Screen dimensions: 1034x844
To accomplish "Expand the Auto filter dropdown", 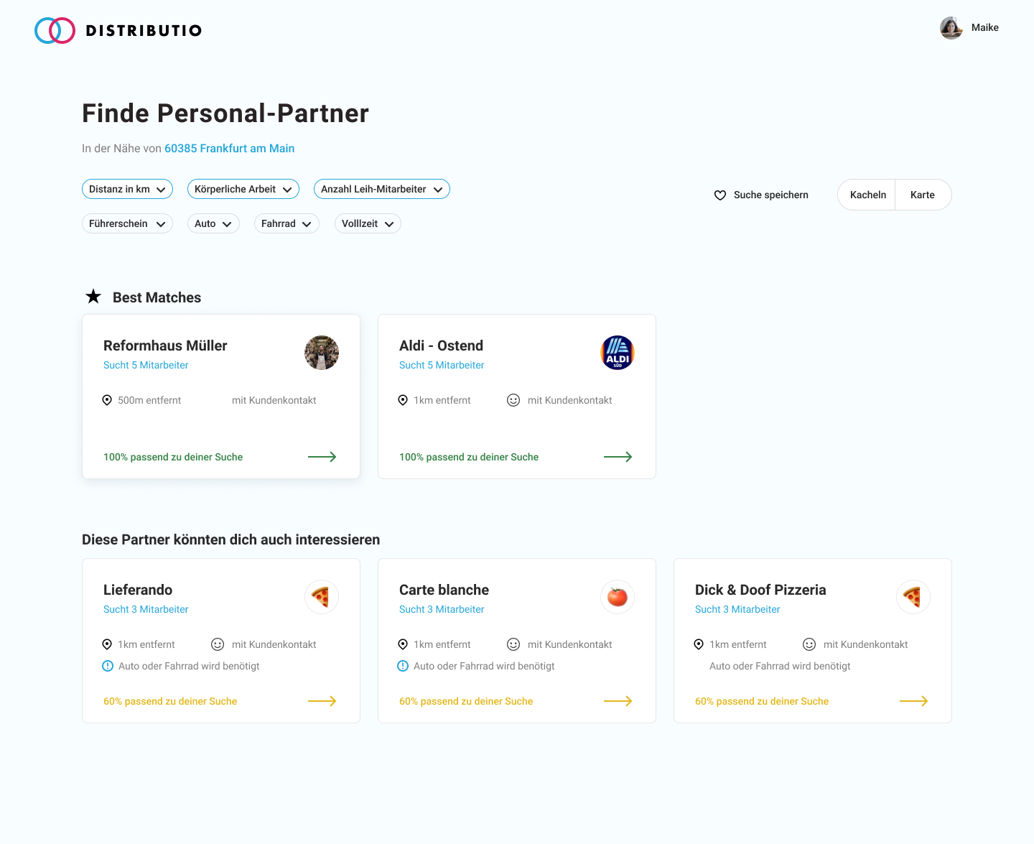I will coord(213,223).
